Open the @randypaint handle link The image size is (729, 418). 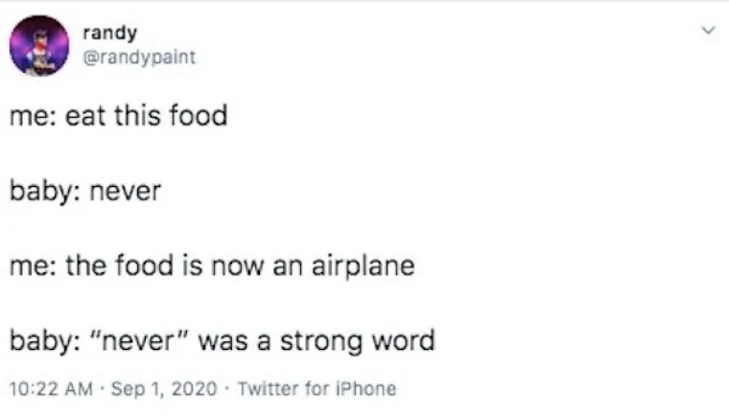[146, 57]
